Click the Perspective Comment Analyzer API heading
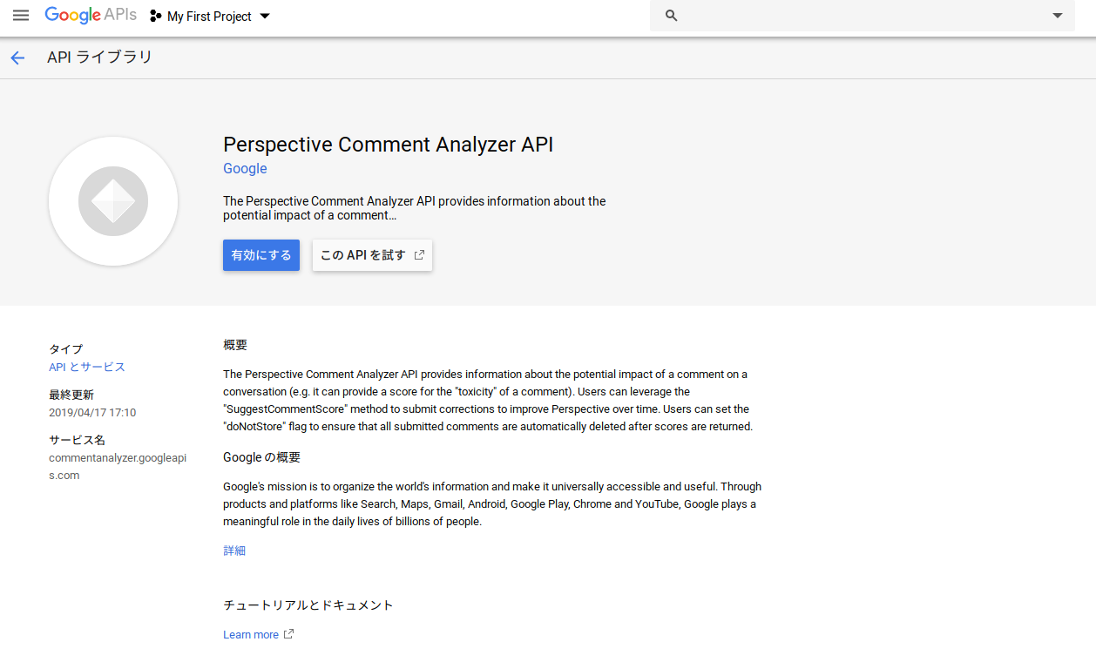This screenshot has height=662, width=1096. pos(388,145)
